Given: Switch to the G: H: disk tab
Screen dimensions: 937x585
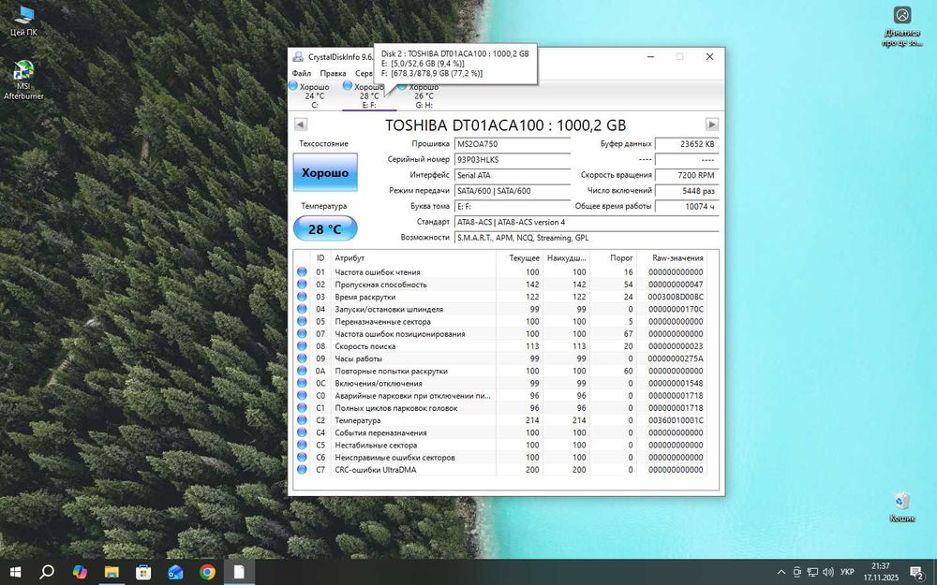Looking at the screenshot, I should [x=424, y=95].
